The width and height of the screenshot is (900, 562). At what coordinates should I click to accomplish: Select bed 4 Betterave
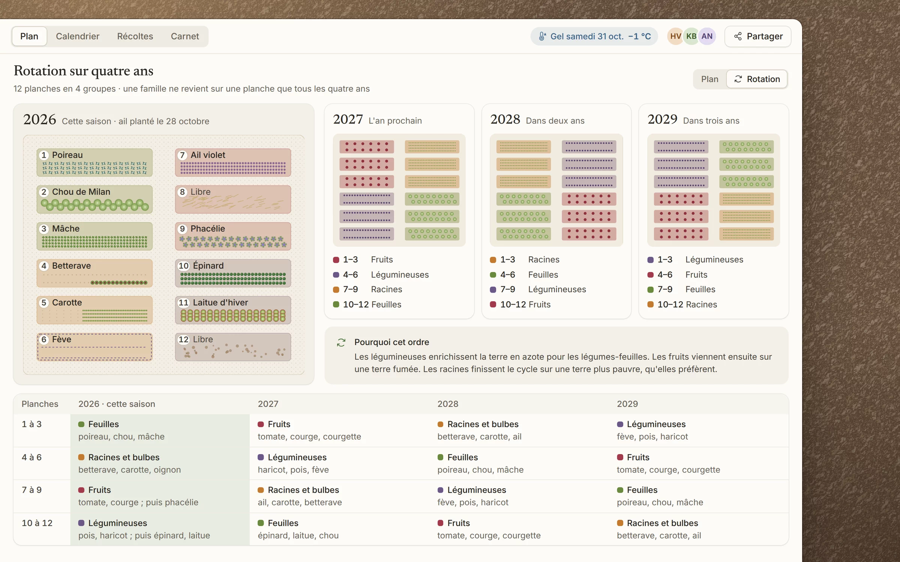pyautogui.click(x=94, y=273)
